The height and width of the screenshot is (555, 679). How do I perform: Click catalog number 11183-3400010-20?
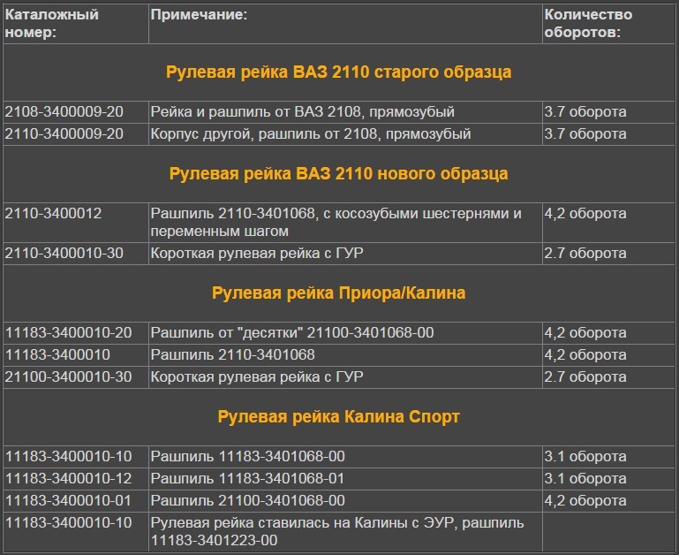[x=68, y=332]
